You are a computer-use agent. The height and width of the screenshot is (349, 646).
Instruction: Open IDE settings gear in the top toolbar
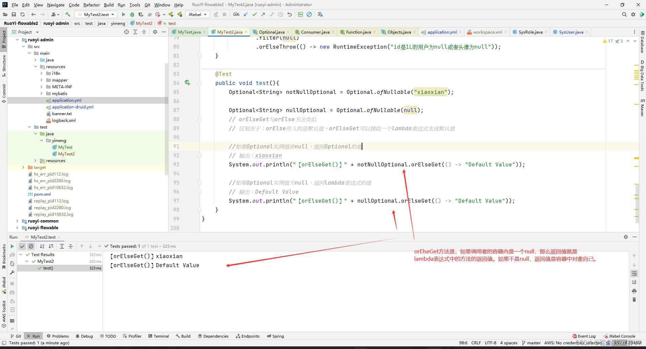click(x=633, y=14)
